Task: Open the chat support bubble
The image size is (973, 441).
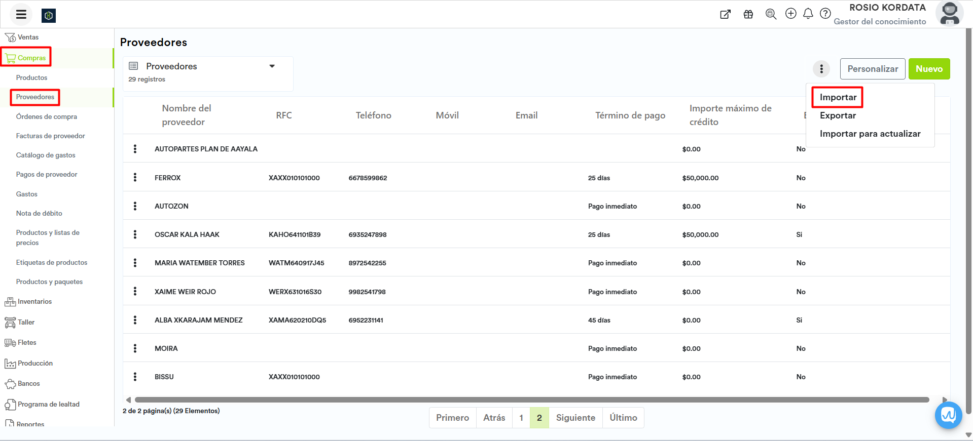Action: point(948,415)
